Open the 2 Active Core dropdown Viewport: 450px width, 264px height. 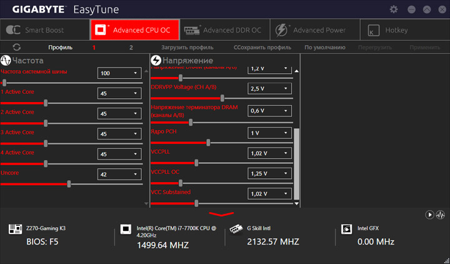click(119, 113)
